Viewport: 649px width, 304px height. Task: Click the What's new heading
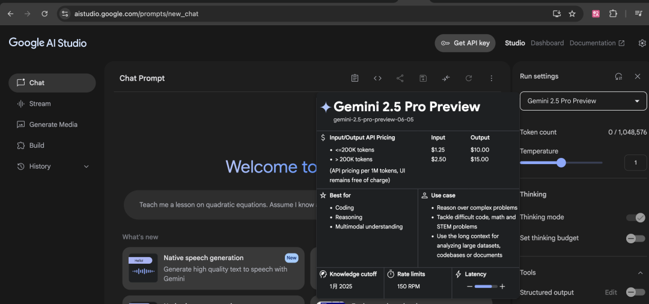140,237
